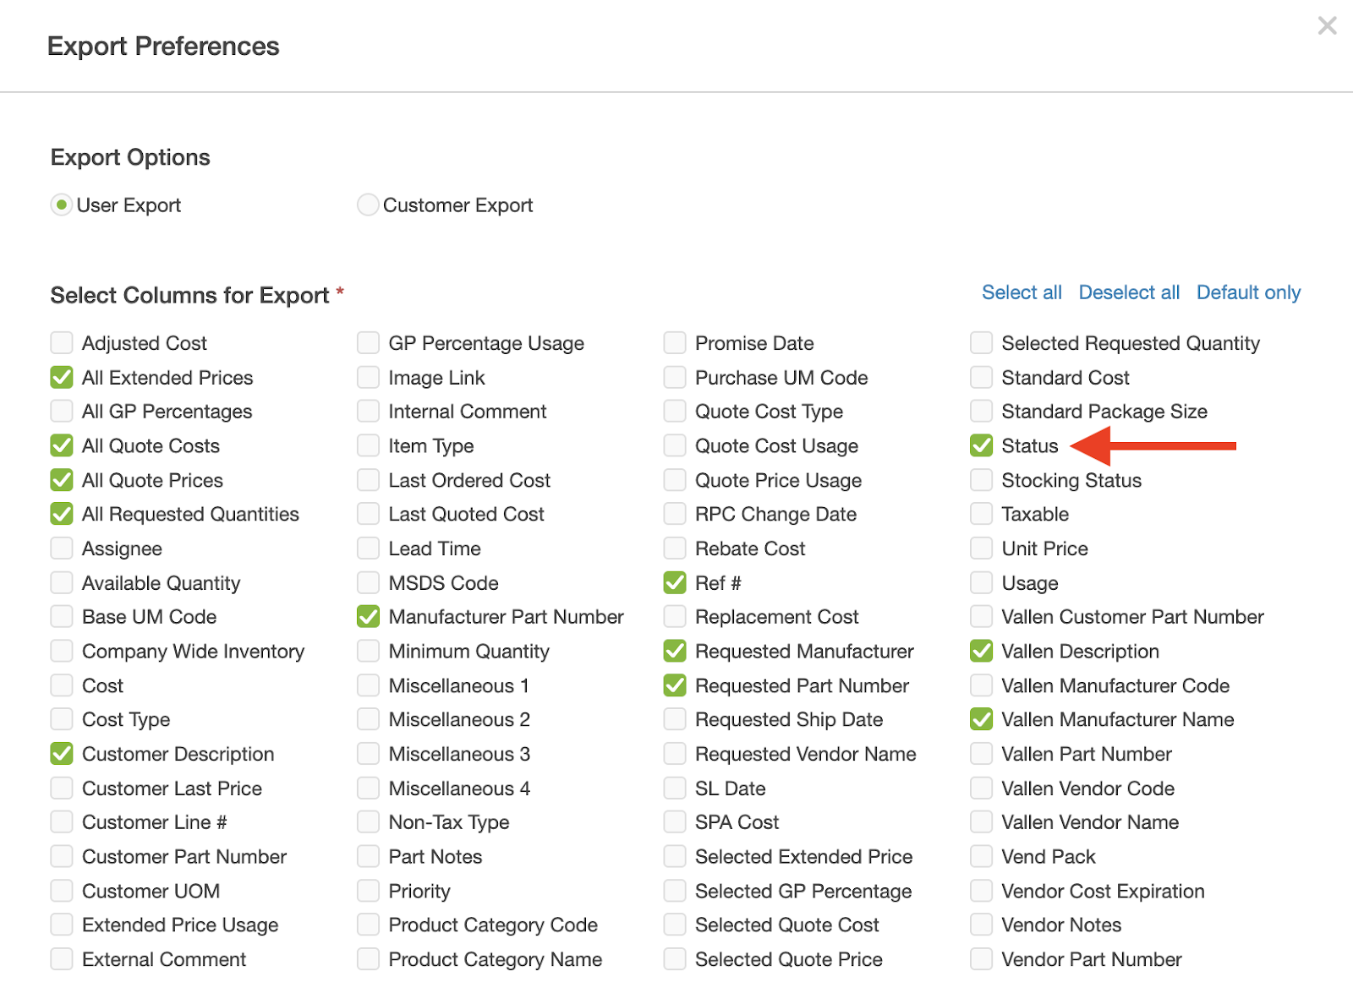Enable the Adjusted Cost checkbox
This screenshot has height=1004, width=1353.
(x=62, y=343)
